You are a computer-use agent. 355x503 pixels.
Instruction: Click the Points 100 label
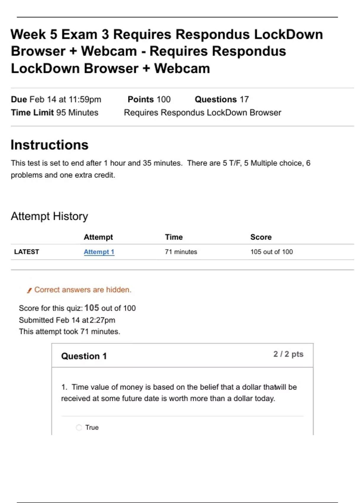click(x=149, y=99)
